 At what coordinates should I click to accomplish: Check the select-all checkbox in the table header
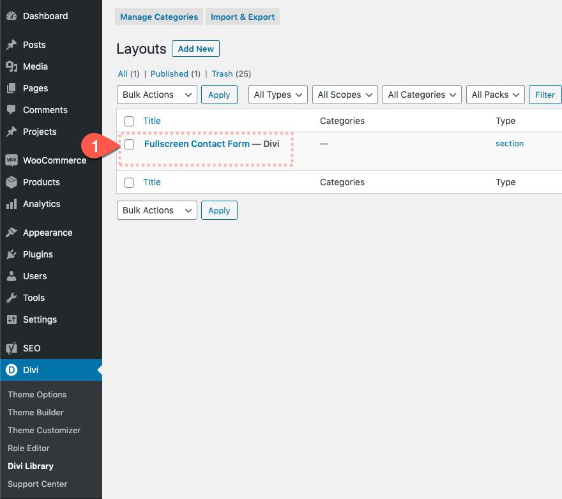click(128, 121)
